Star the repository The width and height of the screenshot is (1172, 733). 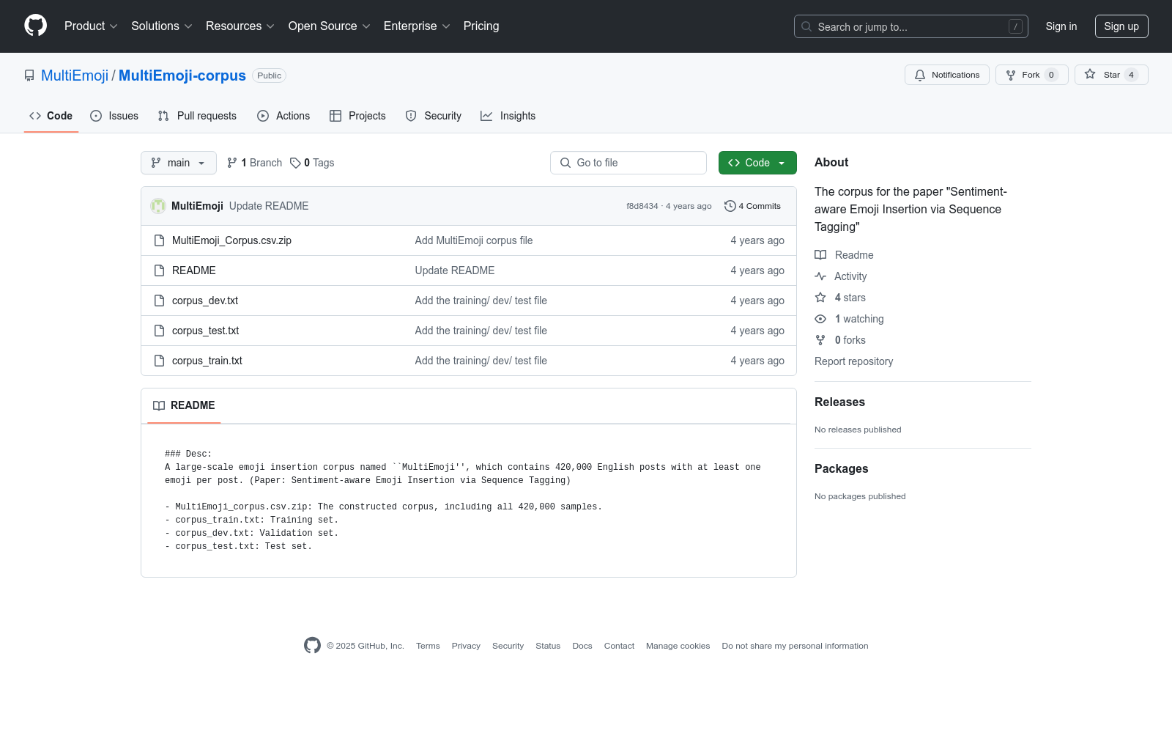click(1111, 75)
